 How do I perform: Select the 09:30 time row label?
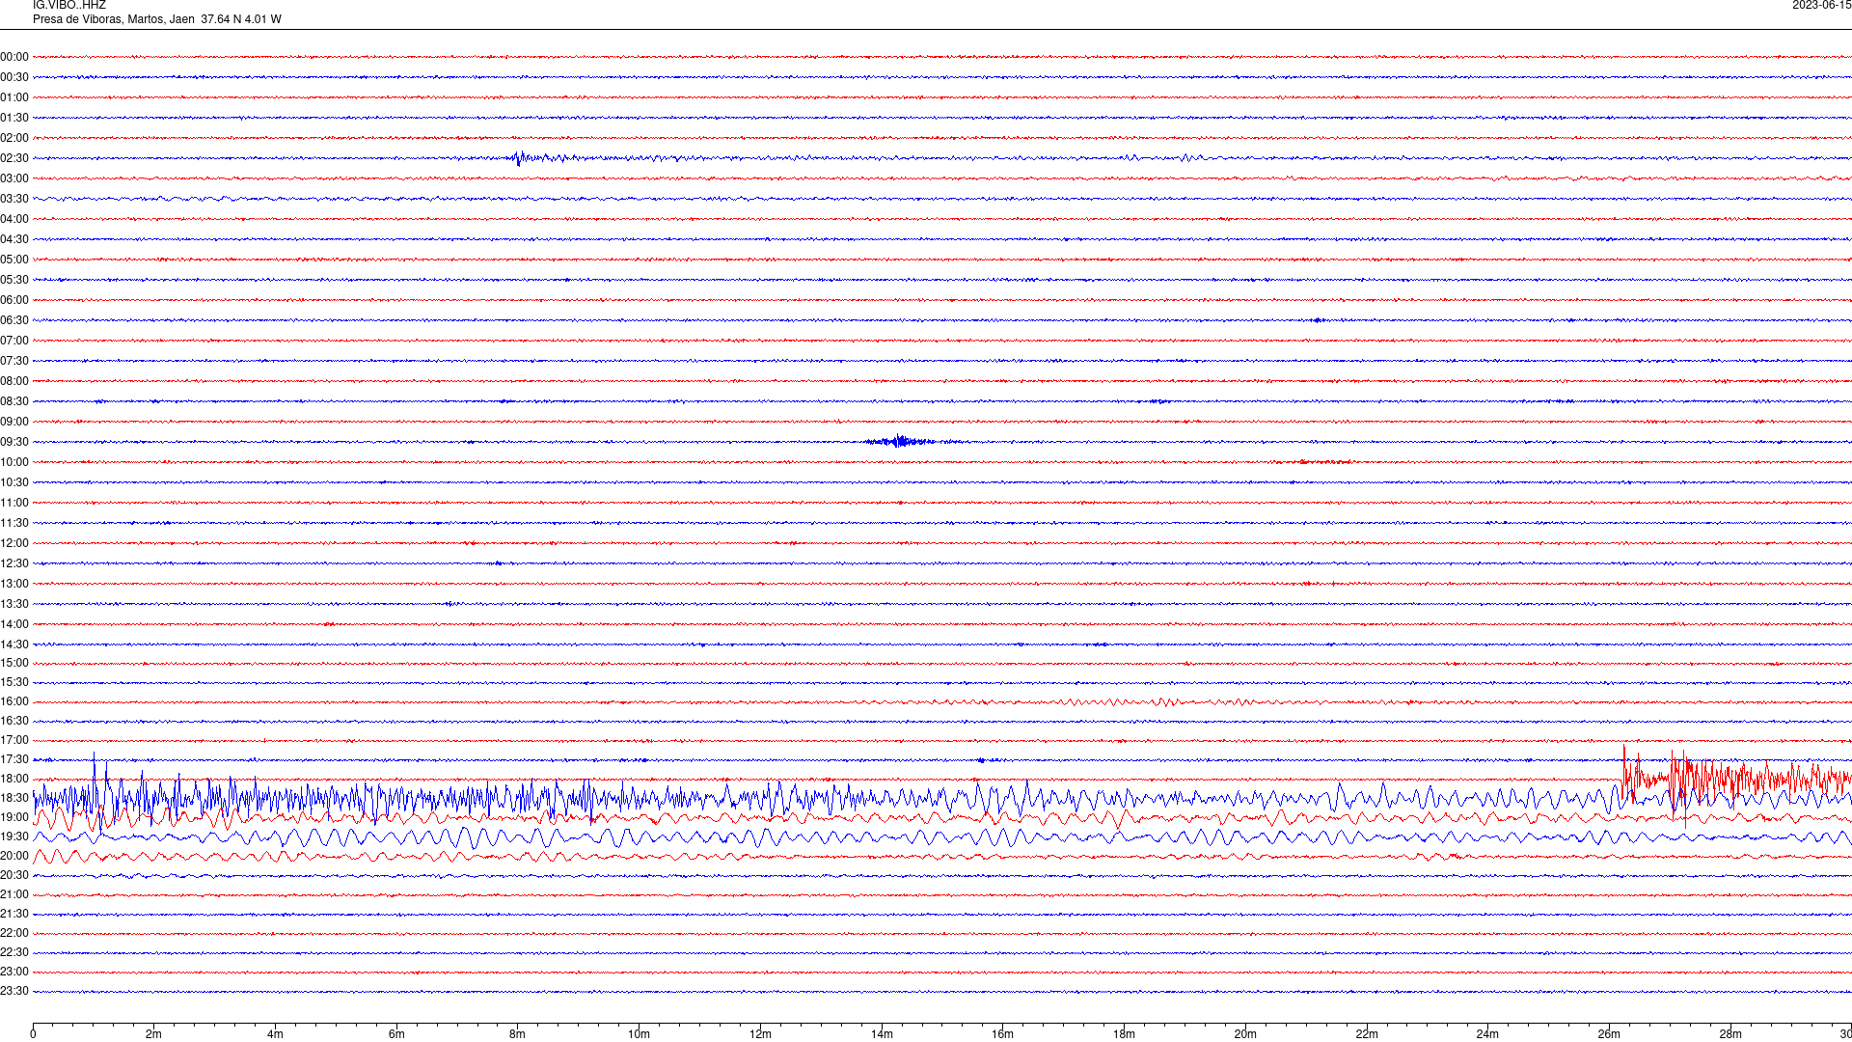[14, 442]
